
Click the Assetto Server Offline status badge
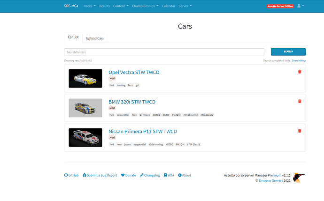pyautogui.click(x=280, y=6)
